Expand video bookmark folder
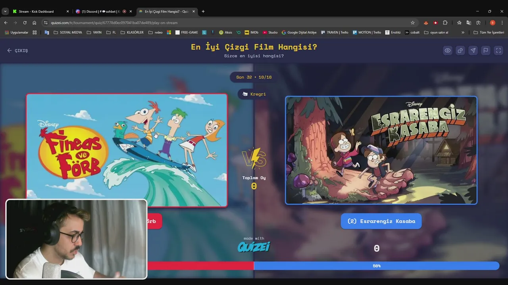This screenshot has height=285, width=508. tap(155, 32)
